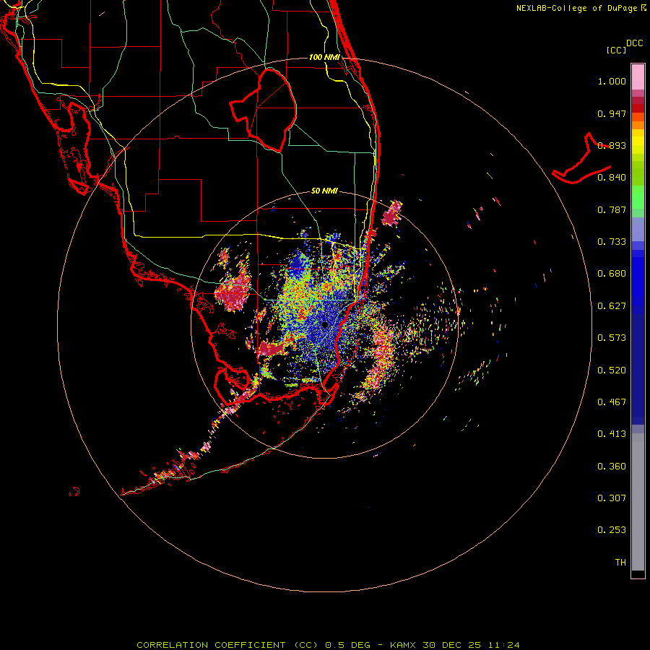Click the DCC label above the scale
The image size is (650, 650).
(x=634, y=43)
